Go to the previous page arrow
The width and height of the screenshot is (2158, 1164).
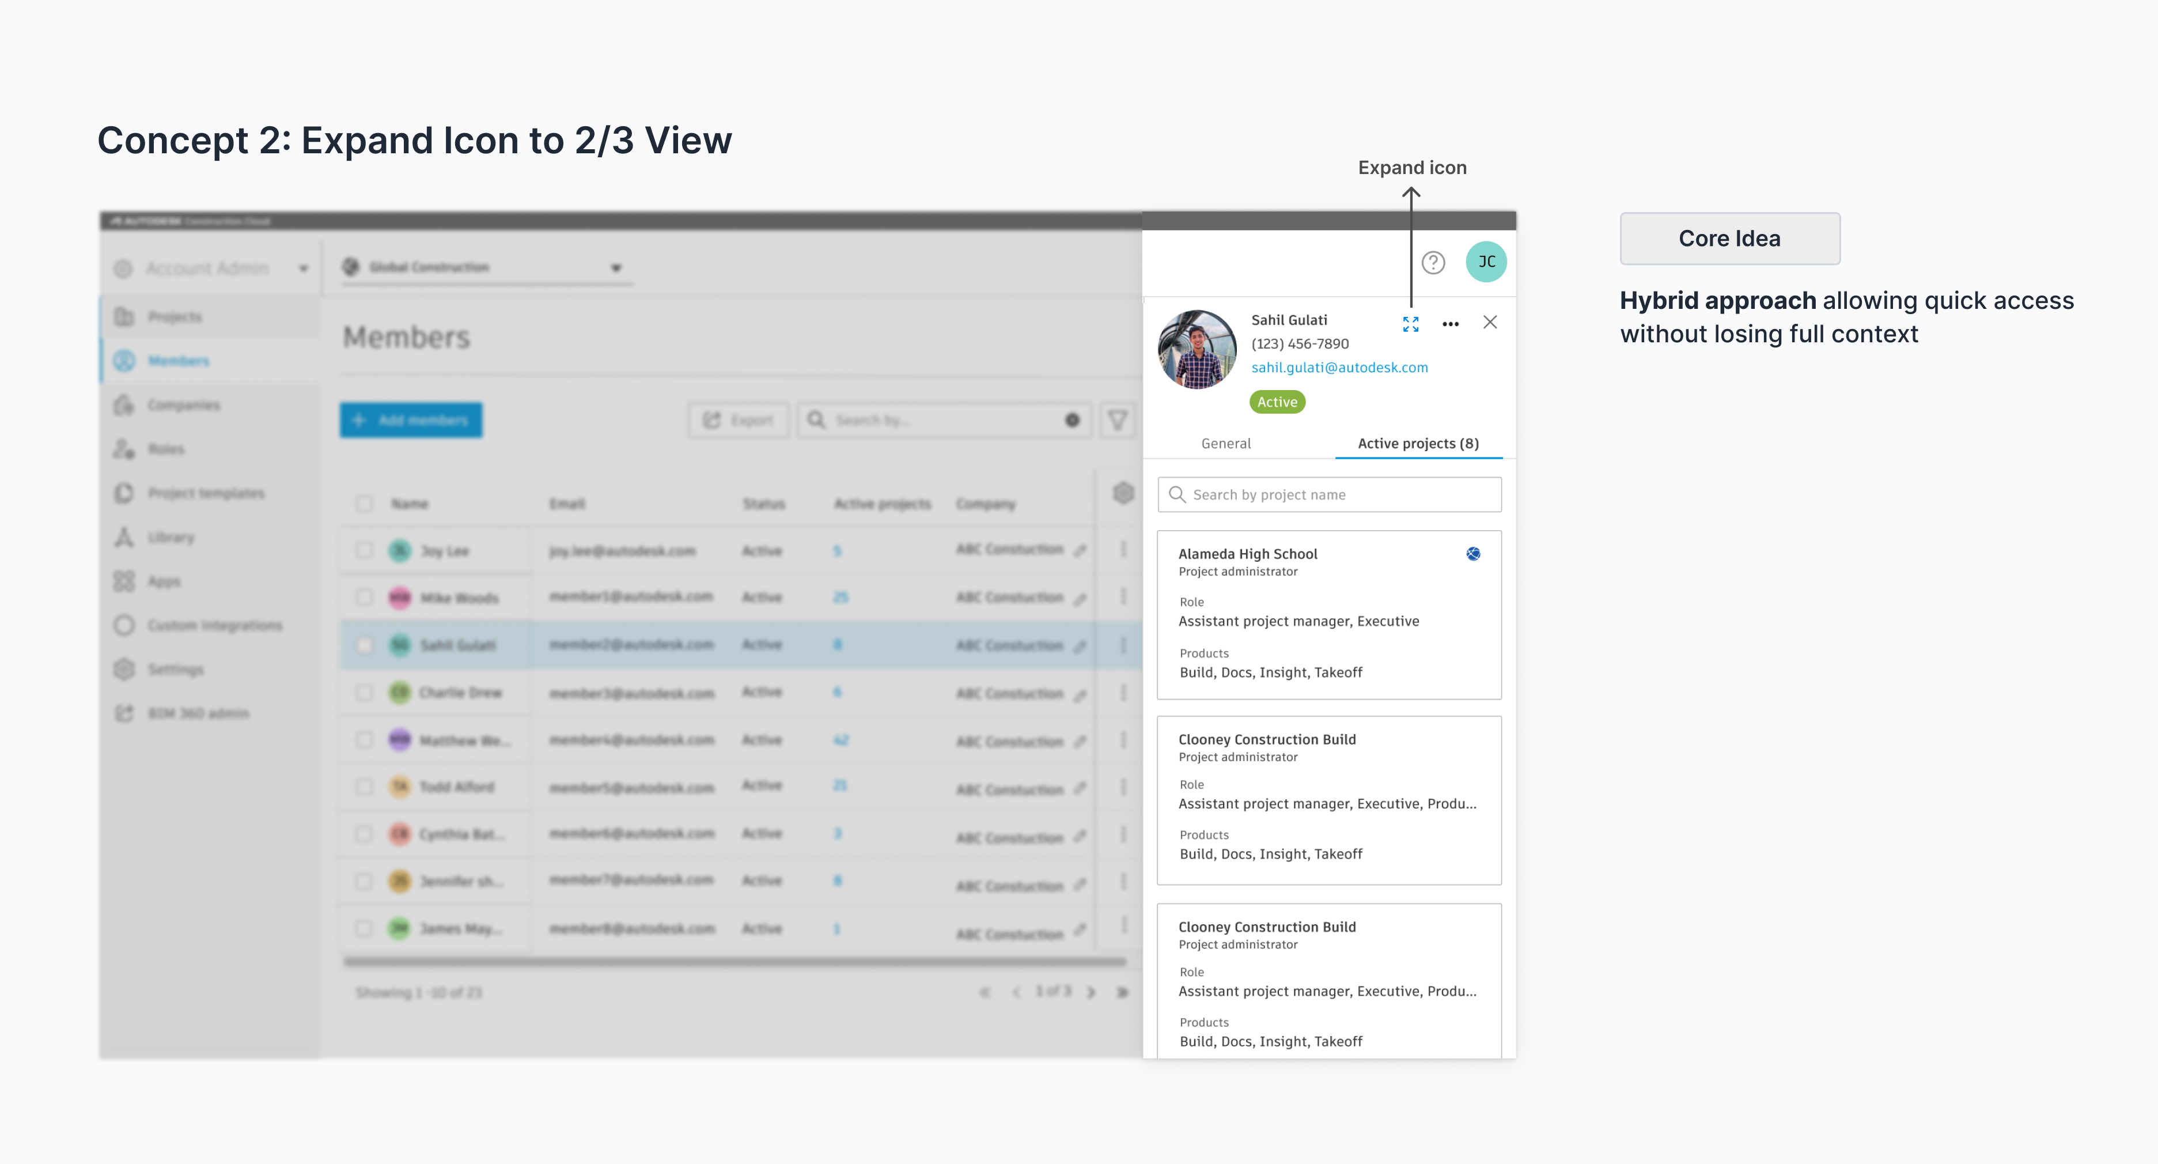pos(1016,992)
